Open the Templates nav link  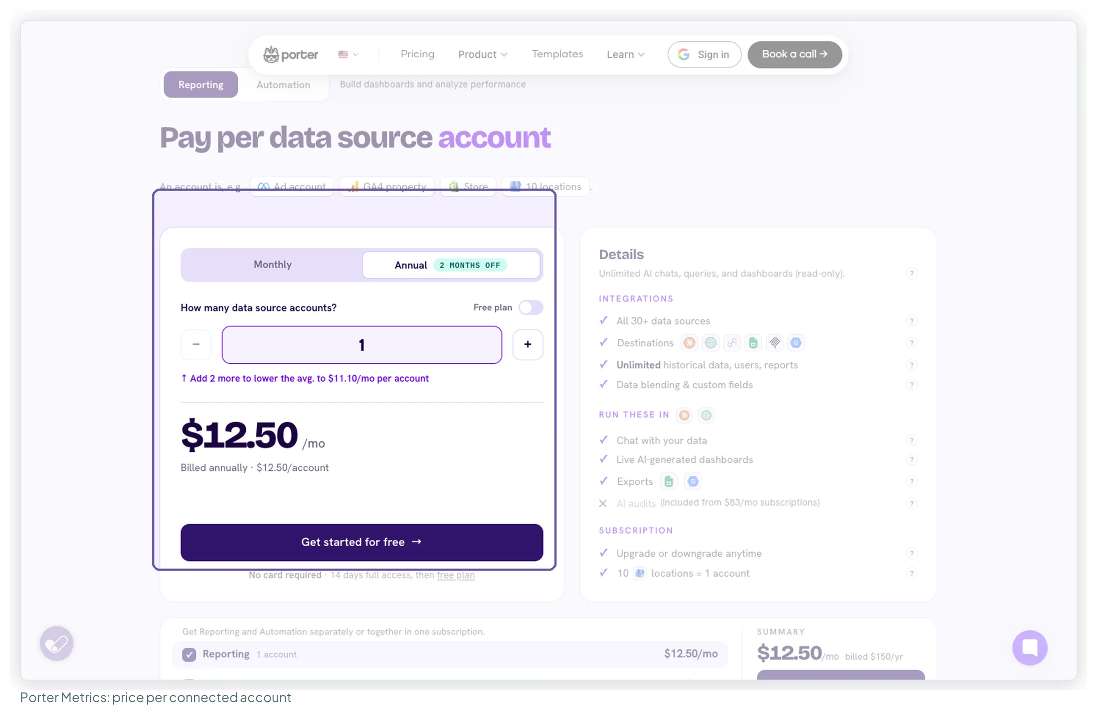tap(557, 54)
